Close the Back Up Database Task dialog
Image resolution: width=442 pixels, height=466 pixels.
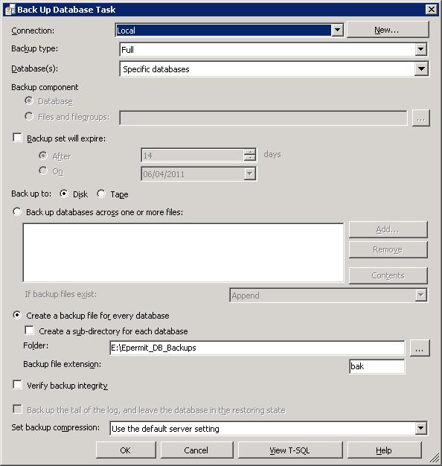432,10
